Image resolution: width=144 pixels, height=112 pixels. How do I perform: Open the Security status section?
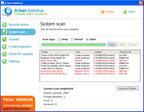pos(19,24)
